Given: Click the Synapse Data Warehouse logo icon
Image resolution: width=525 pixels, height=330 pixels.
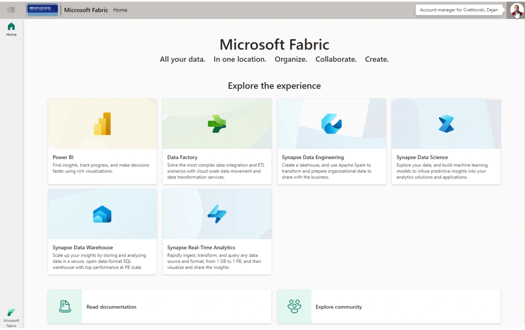Looking at the screenshot, I should (102, 214).
